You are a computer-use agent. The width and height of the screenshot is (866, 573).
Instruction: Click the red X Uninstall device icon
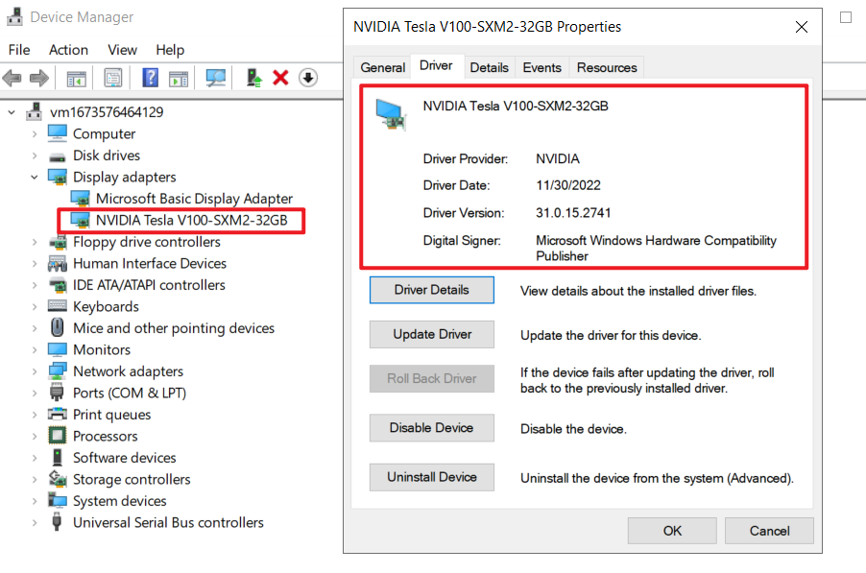(x=280, y=78)
